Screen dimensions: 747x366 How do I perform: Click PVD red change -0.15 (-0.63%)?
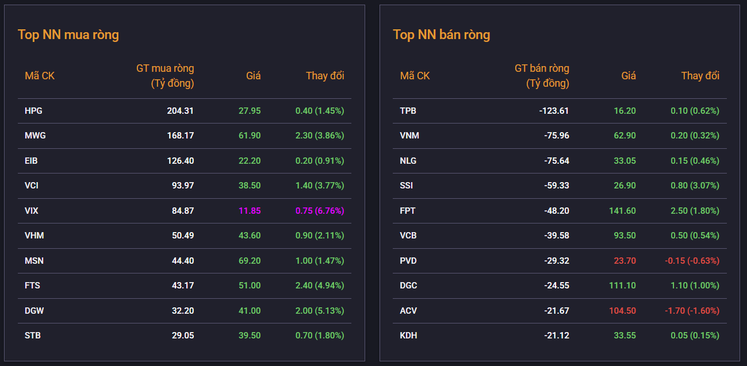point(692,261)
